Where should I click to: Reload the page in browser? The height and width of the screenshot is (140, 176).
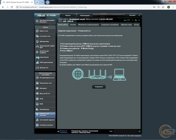(x=12, y=7)
